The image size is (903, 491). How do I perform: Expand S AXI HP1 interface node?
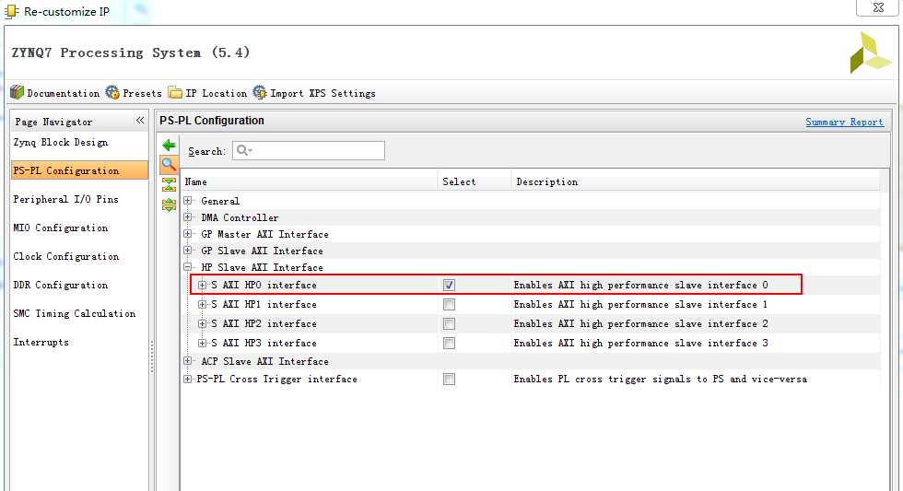[202, 305]
